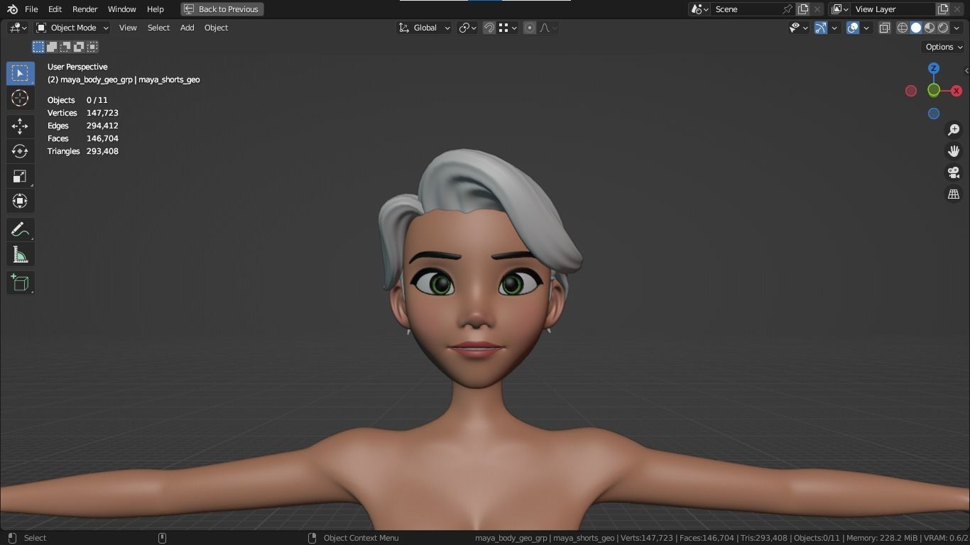970x545 pixels.
Task: Open the pivot point dropdown
Action: pos(467,28)
